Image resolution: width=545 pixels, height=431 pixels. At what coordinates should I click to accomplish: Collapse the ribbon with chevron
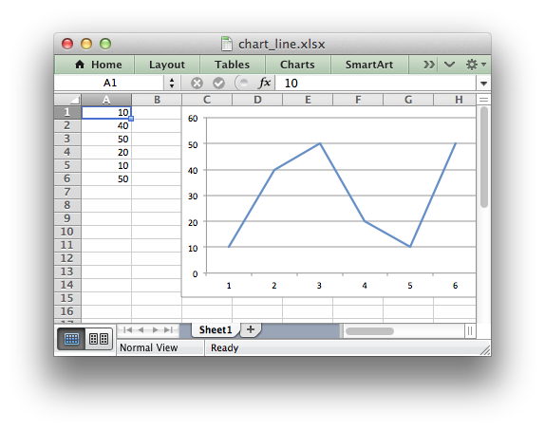click(x=449, y=65)
